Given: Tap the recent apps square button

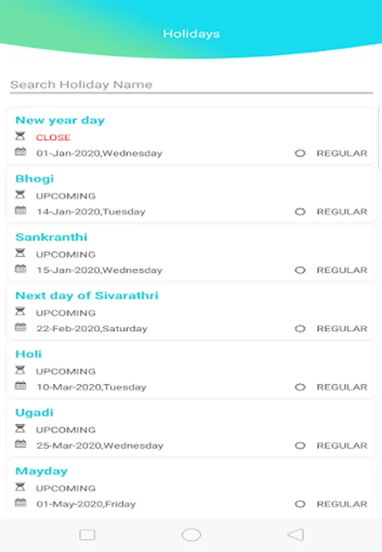Looking at the screenshot, I should coord(87,535).
